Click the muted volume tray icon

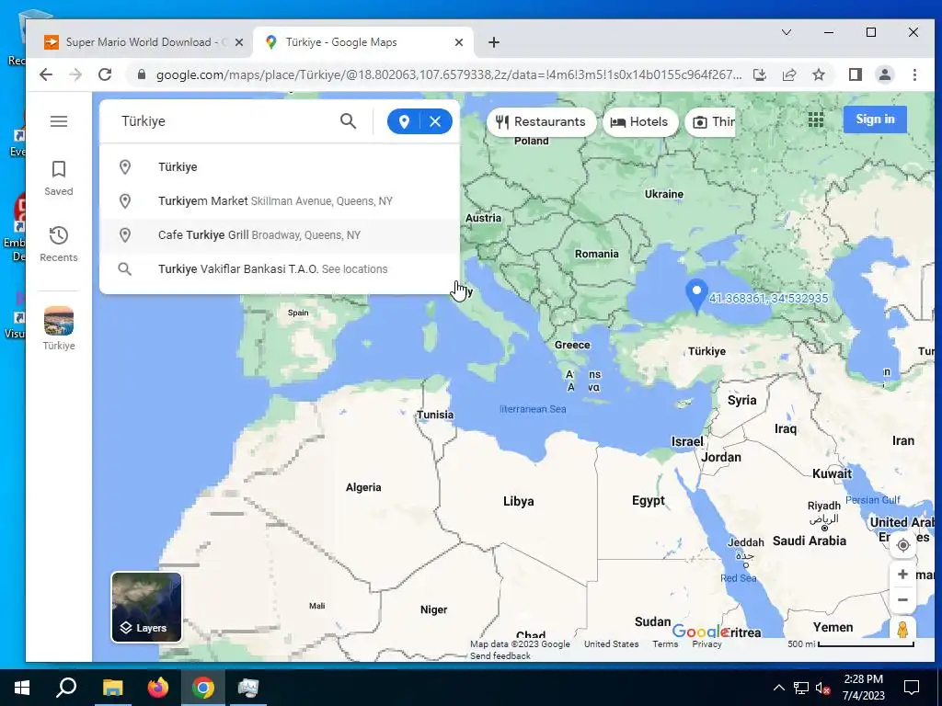[823, 688]
